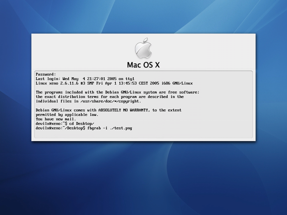The height and width of the screenshot is (215, 287).
Task: Click line "The programs included with the Debian"
Action: pyautogui.click(x=117, y=92)
